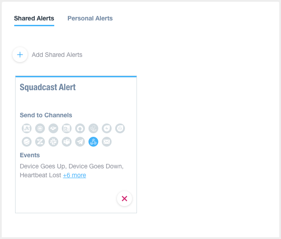Toggle the active blue Webhook channel
Screen dimensions: 281x239
[x=93, y=142]
